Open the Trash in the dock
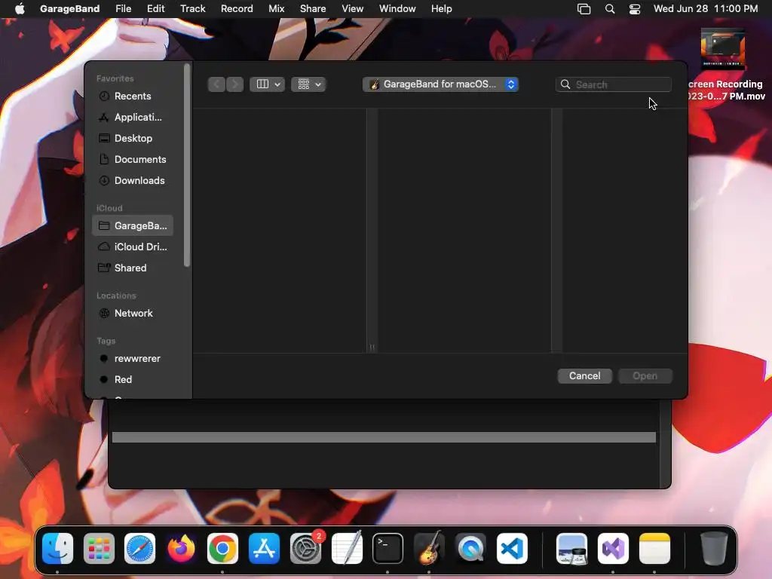Screen dimensions: 772x579 [714, 549]
